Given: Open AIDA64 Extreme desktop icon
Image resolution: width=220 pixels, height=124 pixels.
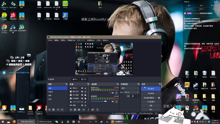Looking at the screenshot, I should 30,110.
